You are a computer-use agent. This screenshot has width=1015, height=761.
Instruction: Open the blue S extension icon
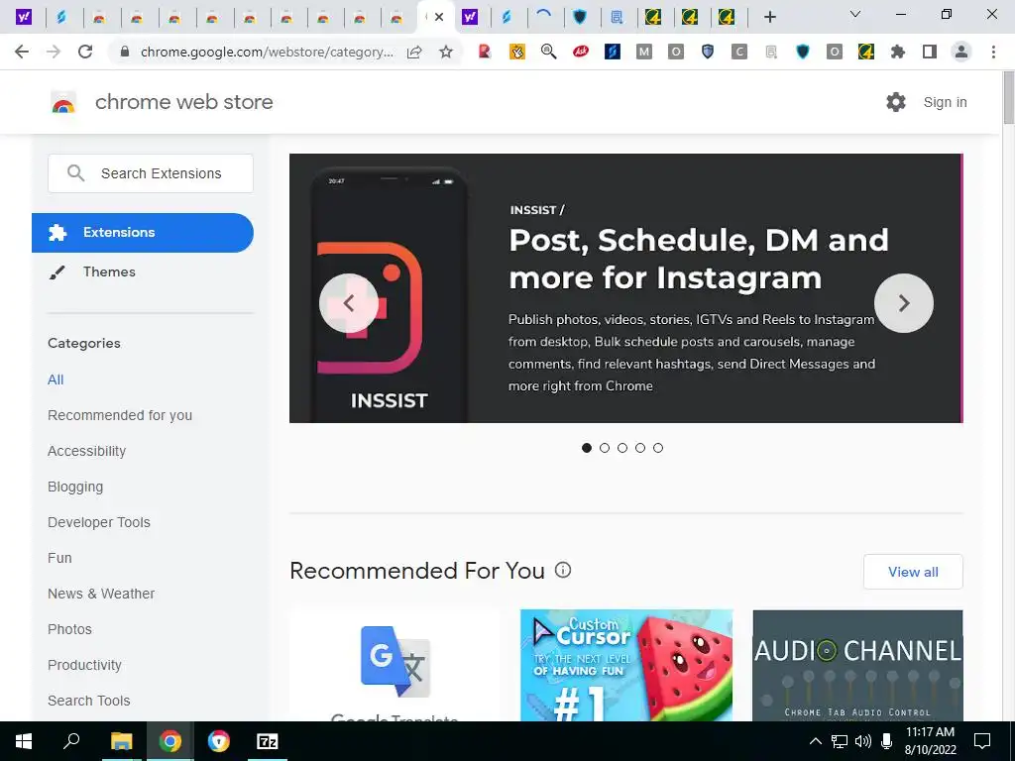[x=612, y=52]
